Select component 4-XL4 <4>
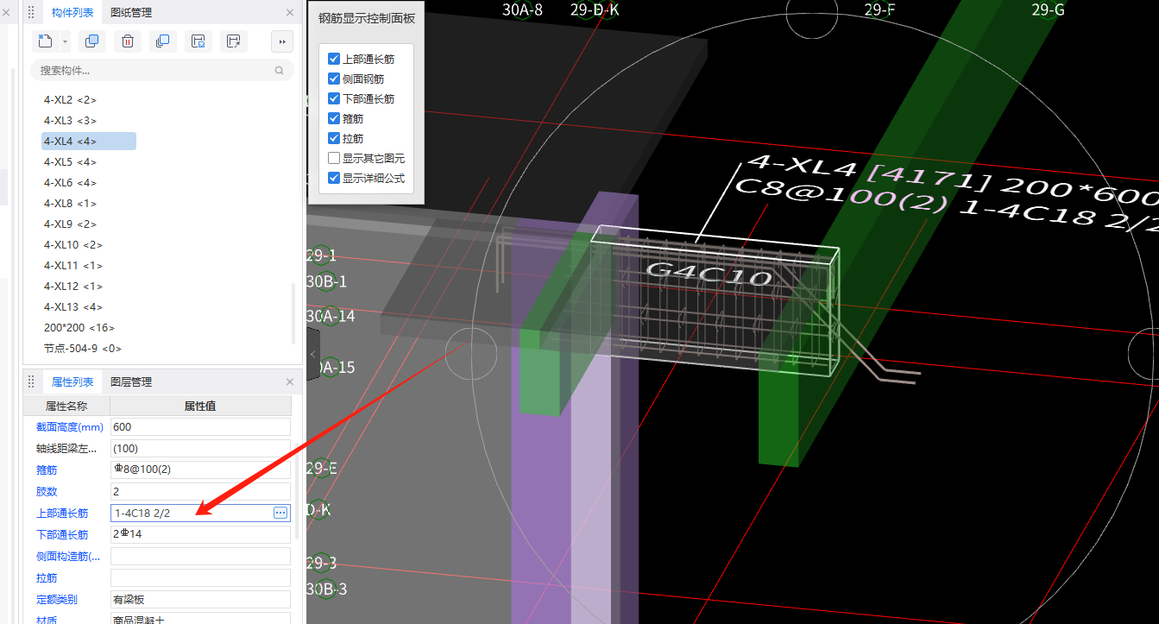This screenshot has width=1159, height=624. tap(88, 142)
